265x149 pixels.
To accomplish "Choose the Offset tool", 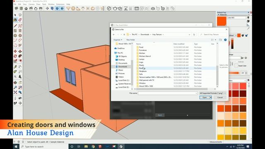I will 20,61.
